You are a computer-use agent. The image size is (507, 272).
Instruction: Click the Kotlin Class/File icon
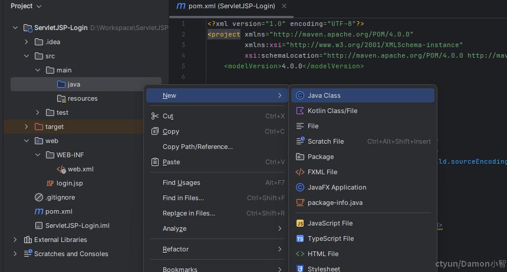(299, 111)
